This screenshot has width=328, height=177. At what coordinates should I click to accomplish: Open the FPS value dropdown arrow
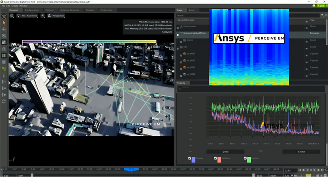[292, 175]
